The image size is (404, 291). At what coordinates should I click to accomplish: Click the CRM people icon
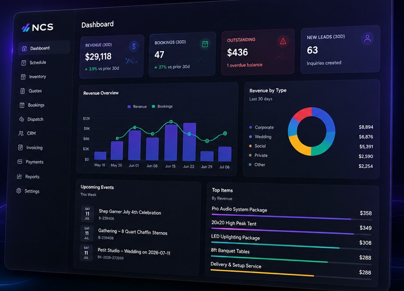pyautogui.click(x=21, y=133)
